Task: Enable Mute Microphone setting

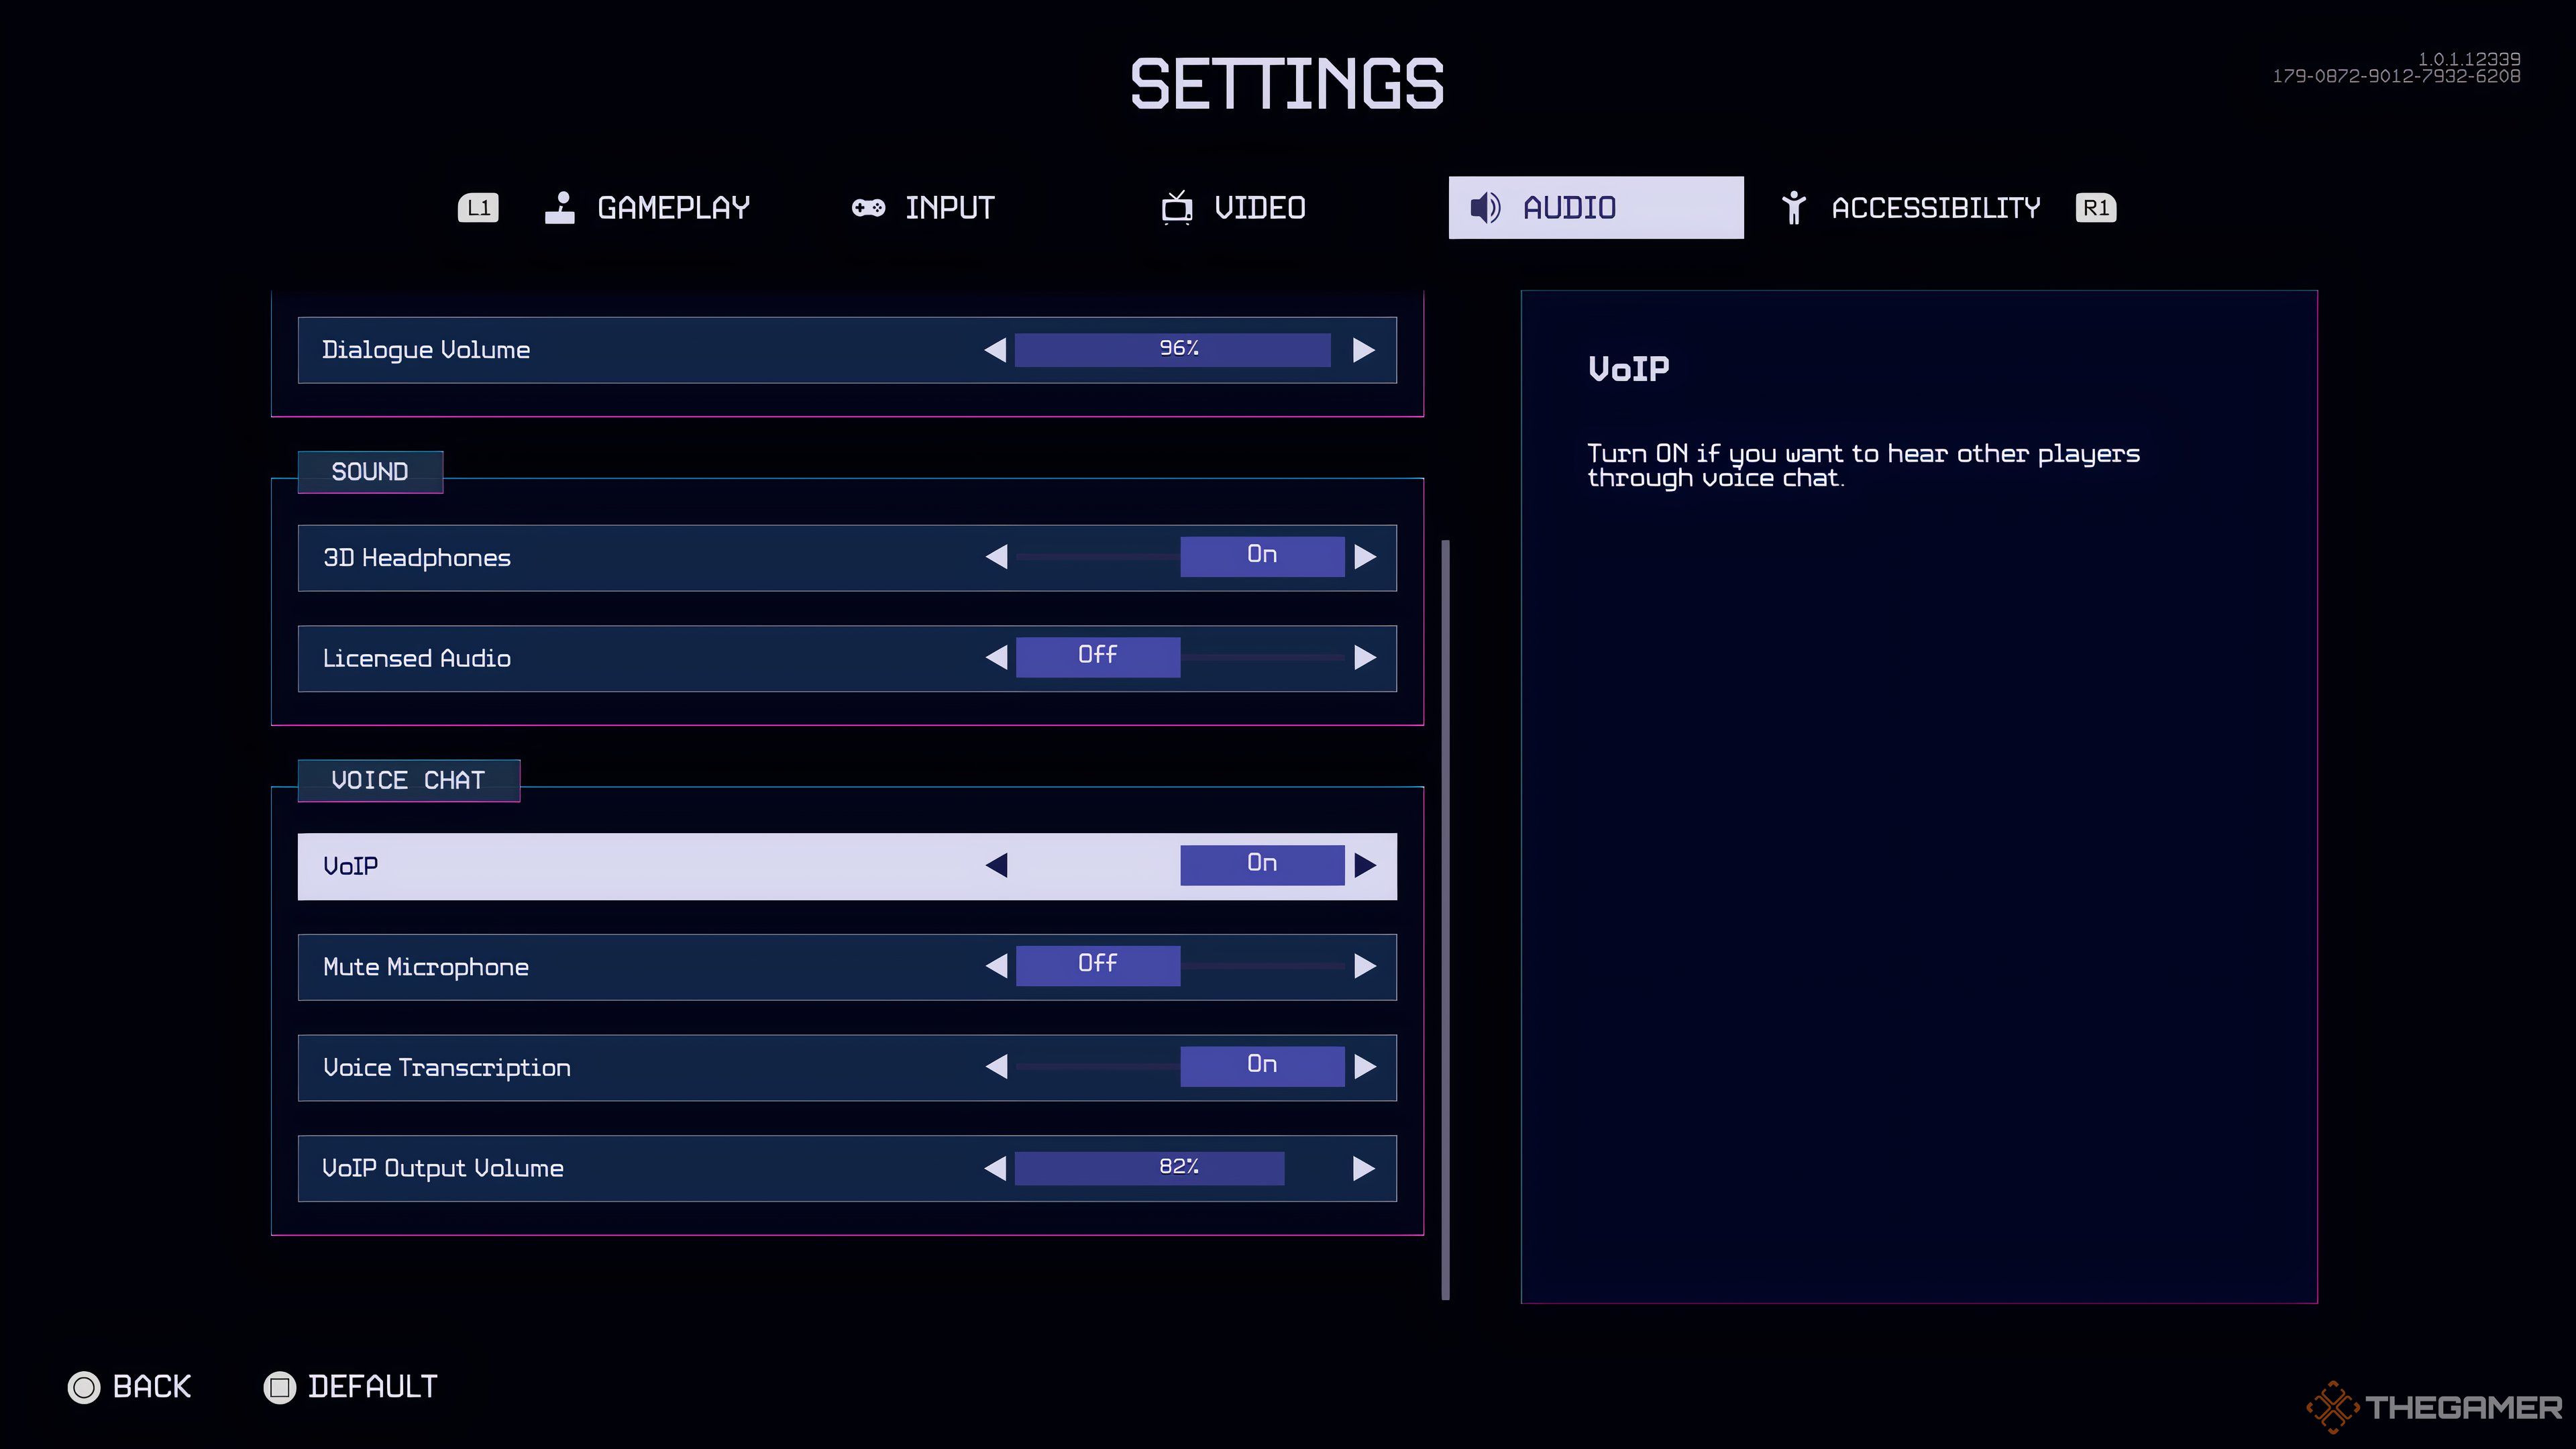Action: [1364, 966]
